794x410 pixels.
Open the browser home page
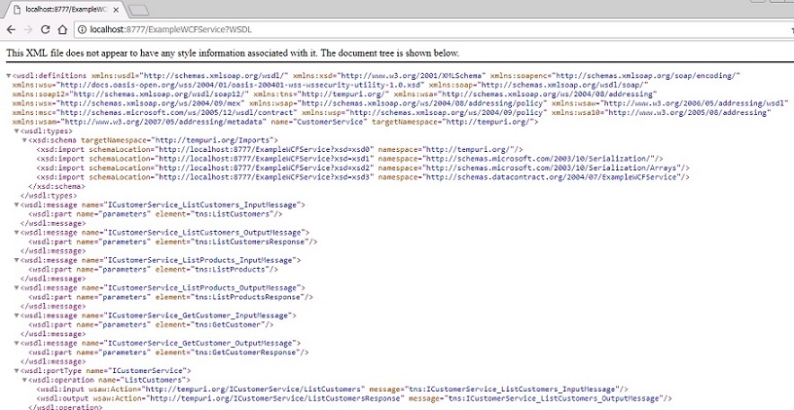tap(62, 29)
